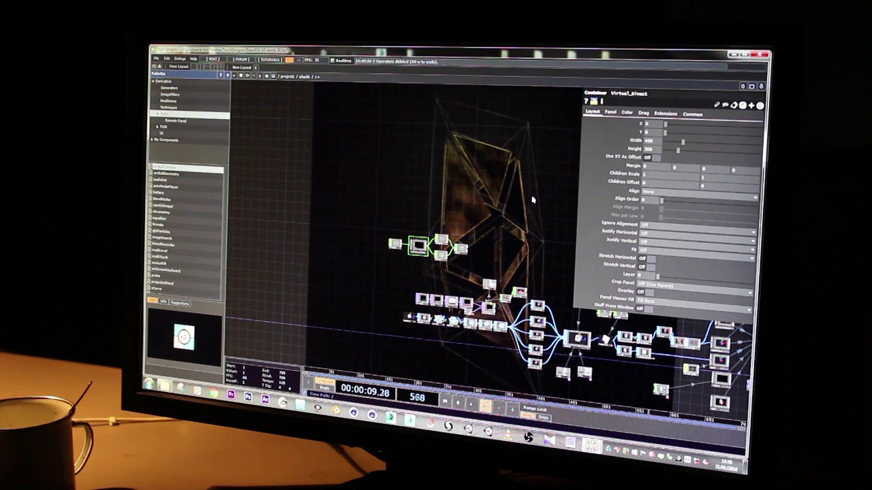The image size is (872, 490).
Task: Adjust the Width parameter slider
Action: (683, 142)
